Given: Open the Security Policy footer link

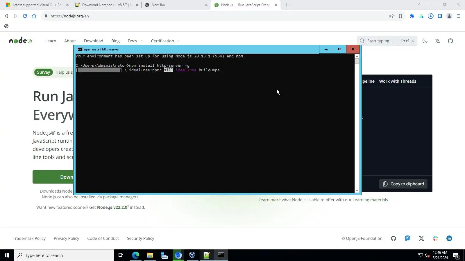Looking at the screenshot, I should (140, 238).
